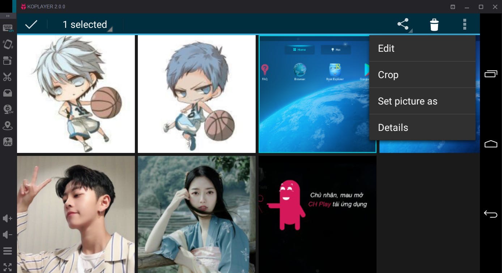Open the title bar dropdown box icon
Screen dimensions: 502x273
click(x=452, y=7)
